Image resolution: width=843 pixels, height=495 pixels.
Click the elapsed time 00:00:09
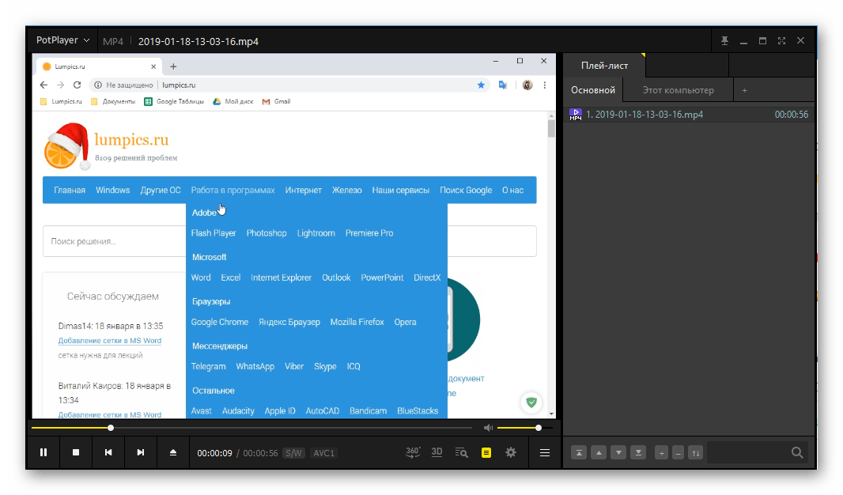pos(214,453)
